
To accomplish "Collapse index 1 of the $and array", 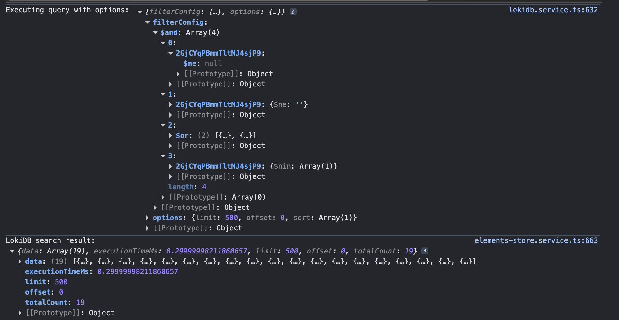I will (163, 94).
